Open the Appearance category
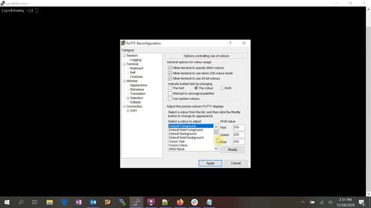This screenshot has width=371, height=208. point(139,86)
